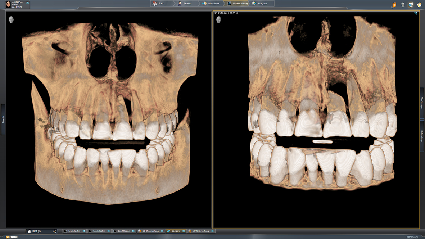Screen dimensions: 425x239
Task: Switch to the first Leuchtkasten workspace tab
Action: (x=74, y=231)
